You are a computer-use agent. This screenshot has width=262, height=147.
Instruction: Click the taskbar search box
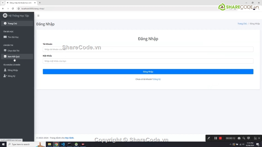click(26, 144)
